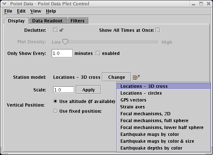
Task: Click the Apply scale button
Action: (x=89, y=90)
